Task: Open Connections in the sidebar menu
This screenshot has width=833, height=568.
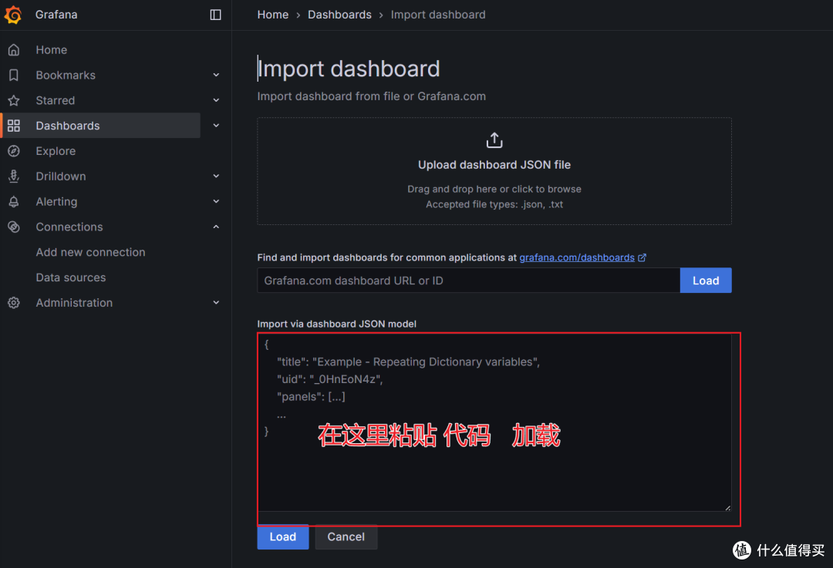Action: point(69,227)
